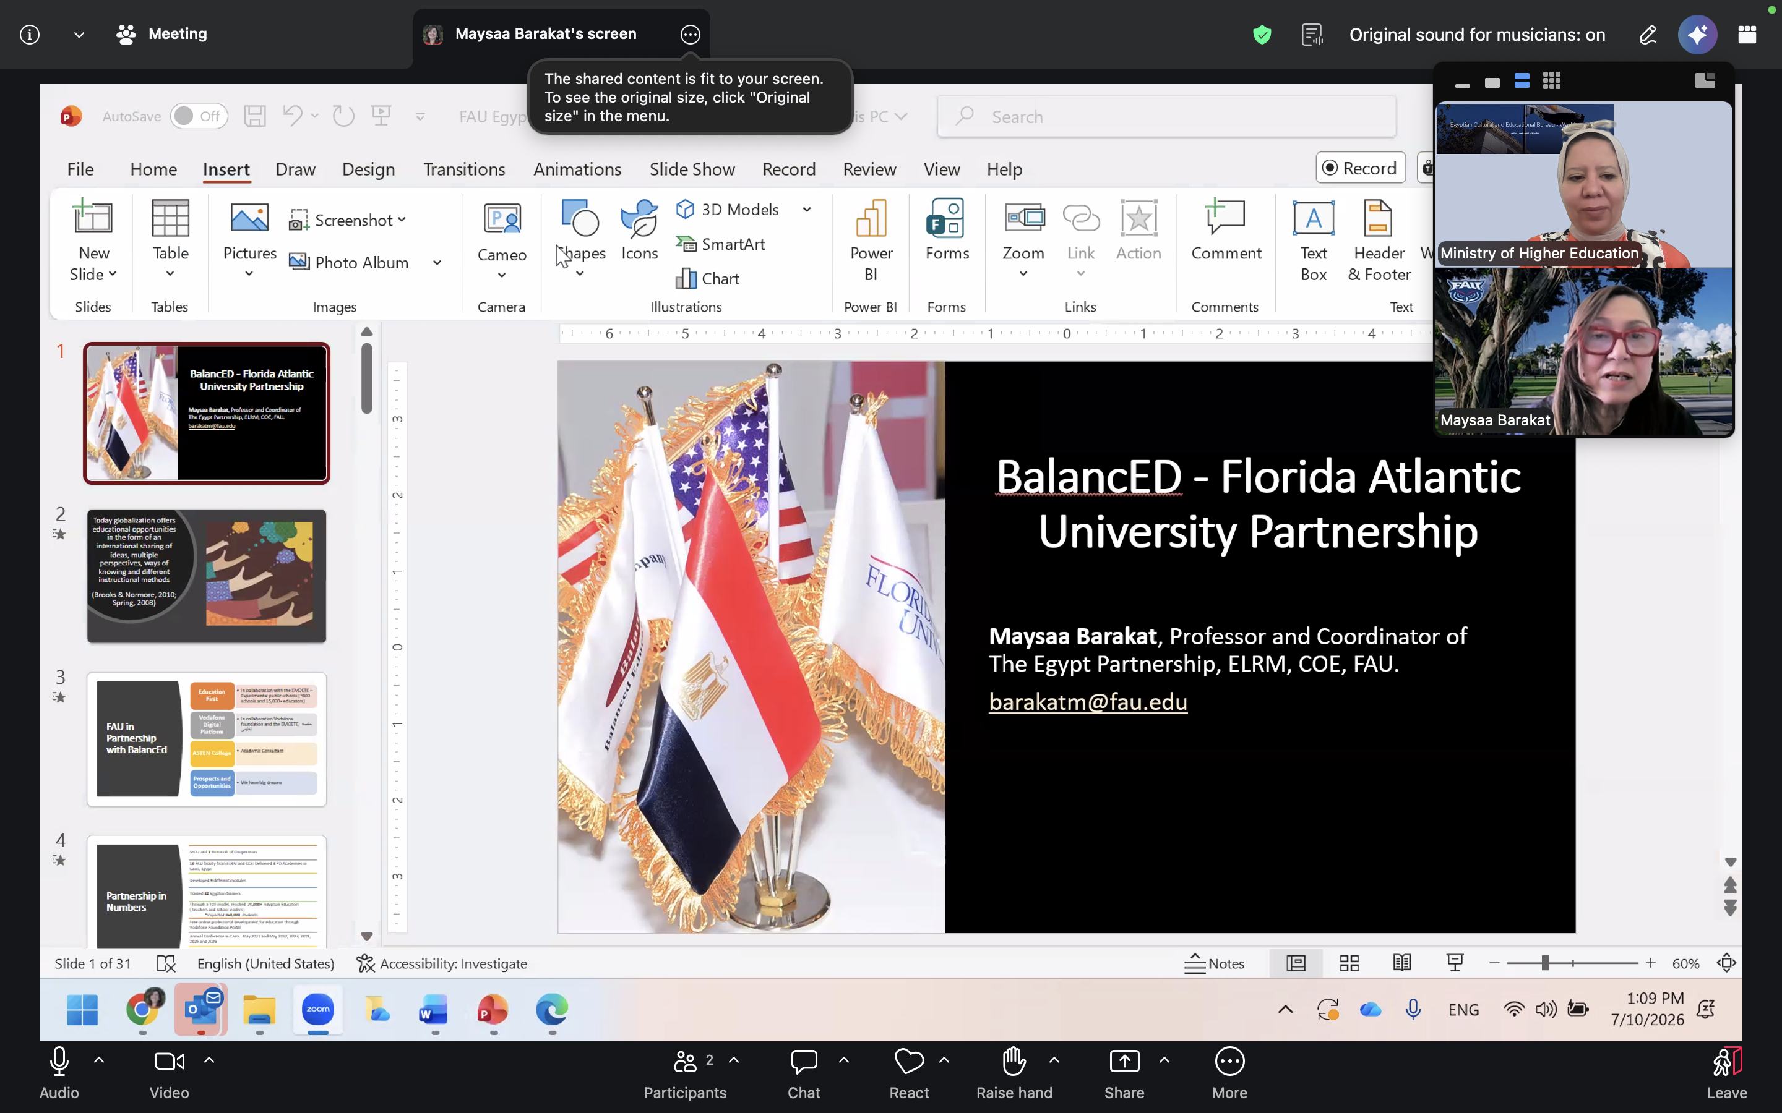
Task: Insert a SmartArt graphic
Action: (x=720, y=244)
